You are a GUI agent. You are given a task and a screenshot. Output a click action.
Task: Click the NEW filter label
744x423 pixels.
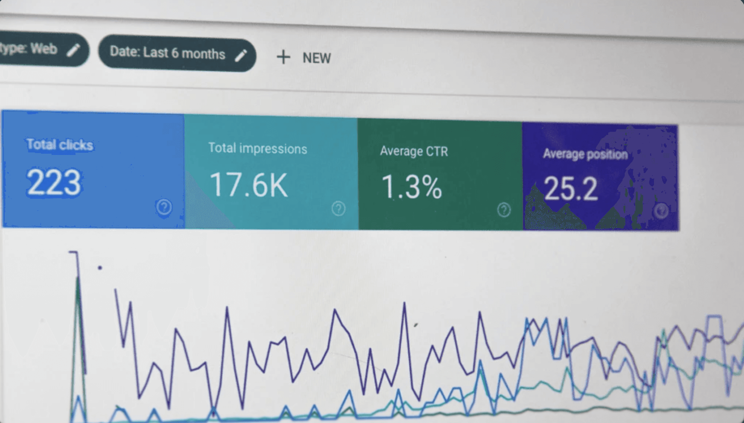317,58
